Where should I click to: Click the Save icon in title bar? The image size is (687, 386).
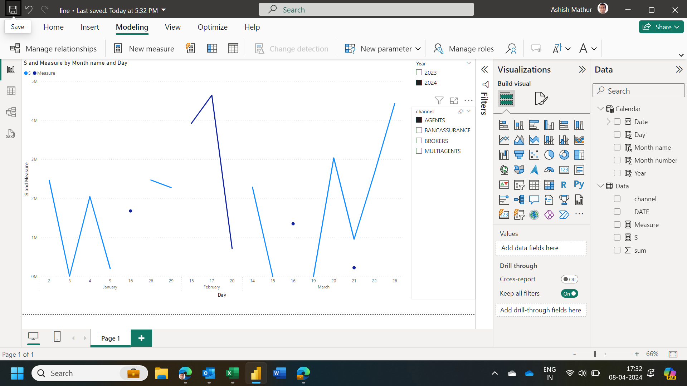(x=13, y=10)
